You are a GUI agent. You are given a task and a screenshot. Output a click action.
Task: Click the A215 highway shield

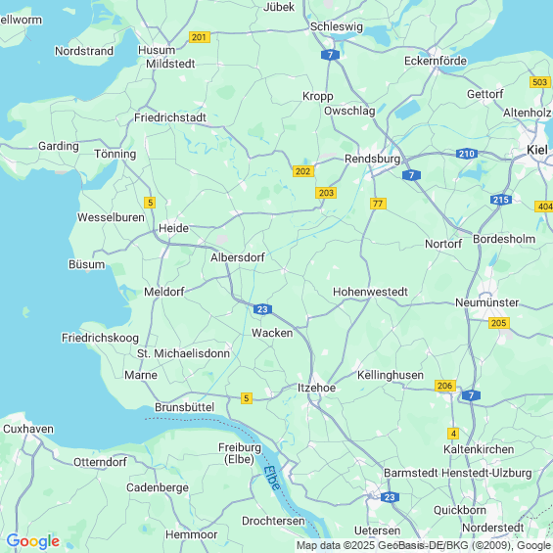501,200
